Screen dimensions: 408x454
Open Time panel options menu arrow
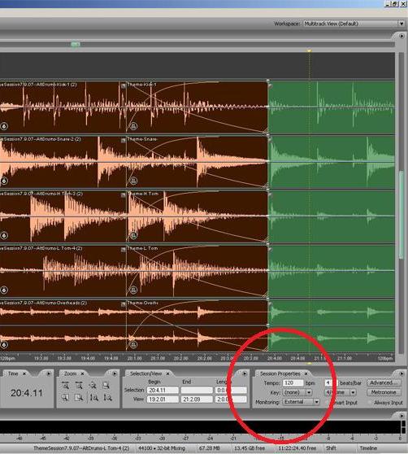48,373
